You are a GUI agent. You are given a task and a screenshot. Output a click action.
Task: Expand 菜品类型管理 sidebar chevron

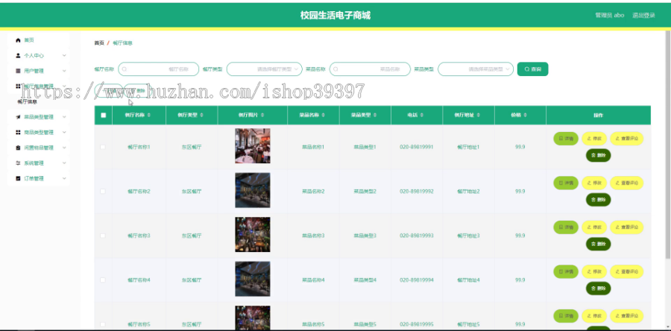click(64, 117)
